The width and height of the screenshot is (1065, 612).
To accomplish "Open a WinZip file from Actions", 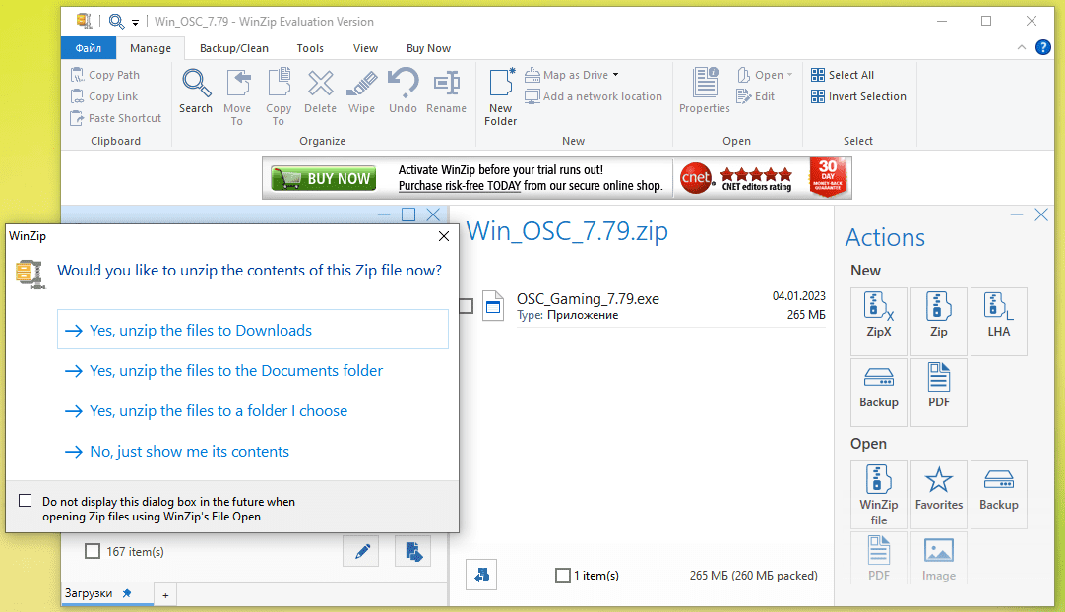I will (879, 495).
